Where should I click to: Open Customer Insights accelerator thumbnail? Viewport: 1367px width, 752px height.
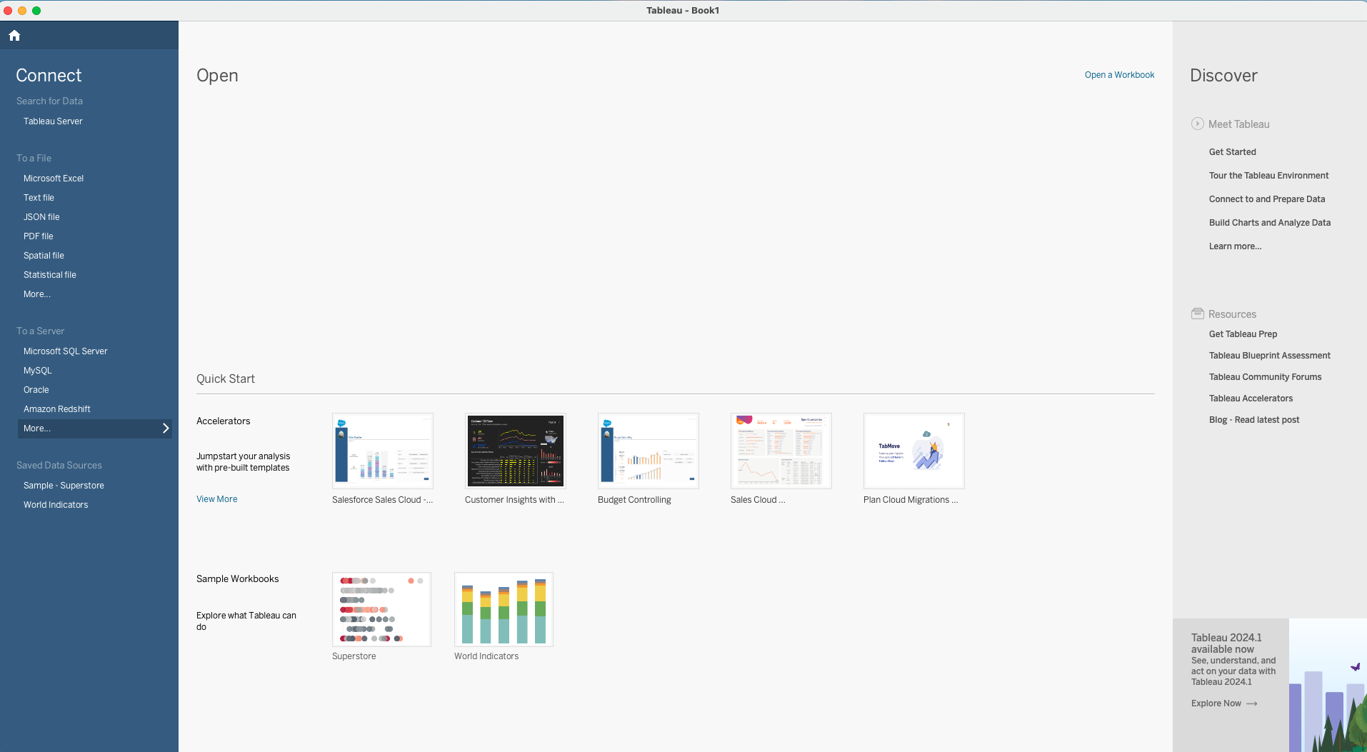tap(516, 451)
